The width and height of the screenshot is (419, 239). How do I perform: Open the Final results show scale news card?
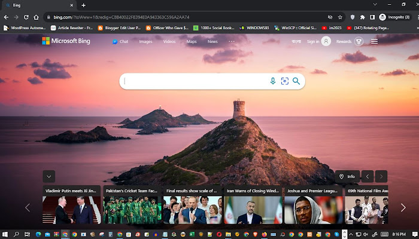point(192,204)
